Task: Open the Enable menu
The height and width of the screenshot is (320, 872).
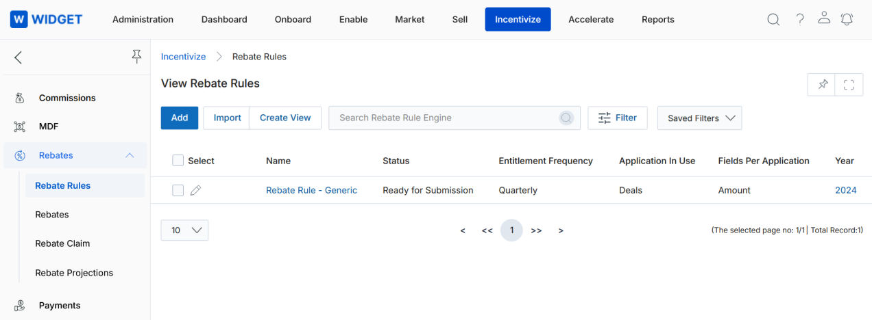Action: point(353,19)
